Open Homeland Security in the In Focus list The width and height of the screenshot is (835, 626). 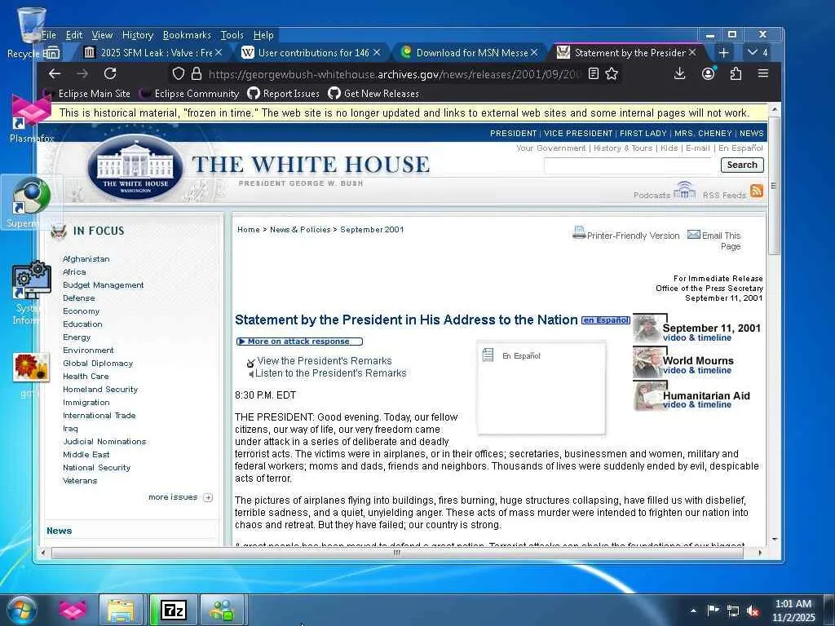(100, 389)
